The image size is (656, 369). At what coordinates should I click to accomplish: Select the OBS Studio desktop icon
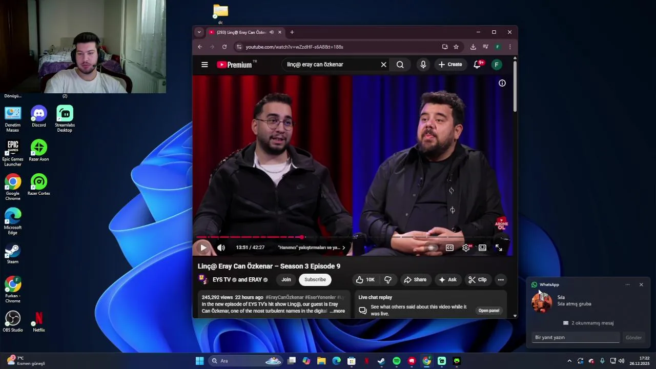pos(13,321)
